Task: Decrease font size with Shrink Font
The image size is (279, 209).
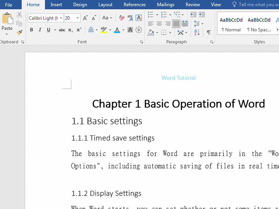Action: pyautogui.click(x=94, y=18)
